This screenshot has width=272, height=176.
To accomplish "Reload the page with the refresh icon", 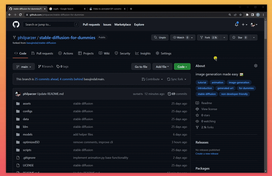I will click(x=20, y=15).
